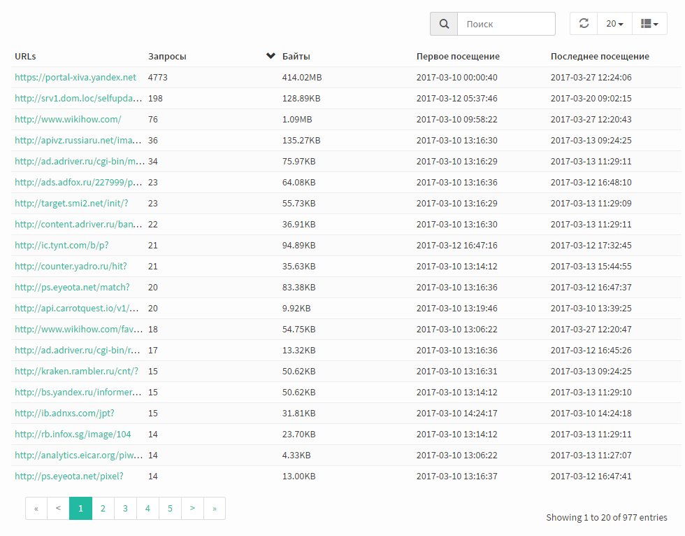Click the 94.89KB bytes value
The width and height of the screenshot is (685, 536).
click(x=299, y=246)
